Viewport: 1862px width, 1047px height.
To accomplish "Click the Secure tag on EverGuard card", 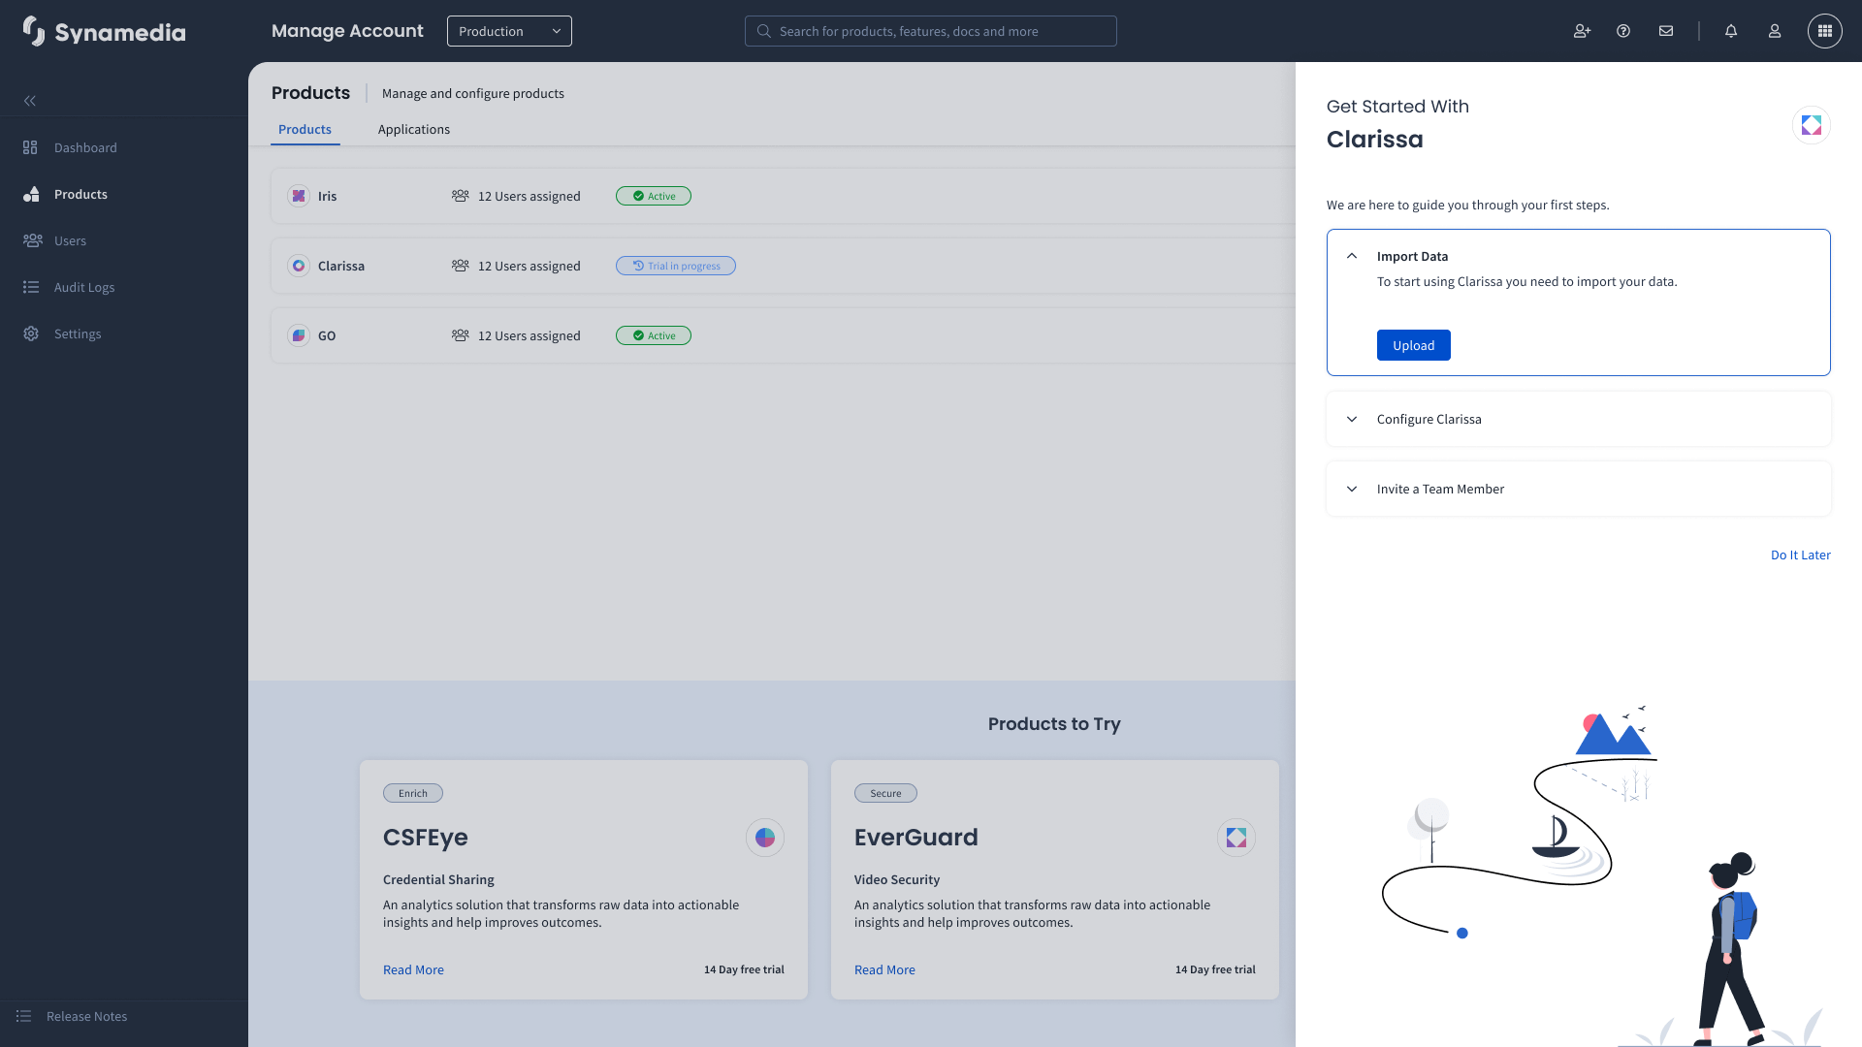I will click(x=885, y=793).
